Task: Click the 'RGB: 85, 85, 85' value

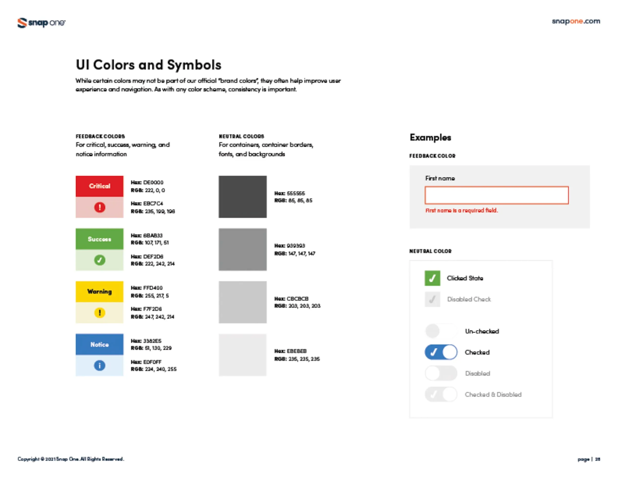Action: pos(294,200)
